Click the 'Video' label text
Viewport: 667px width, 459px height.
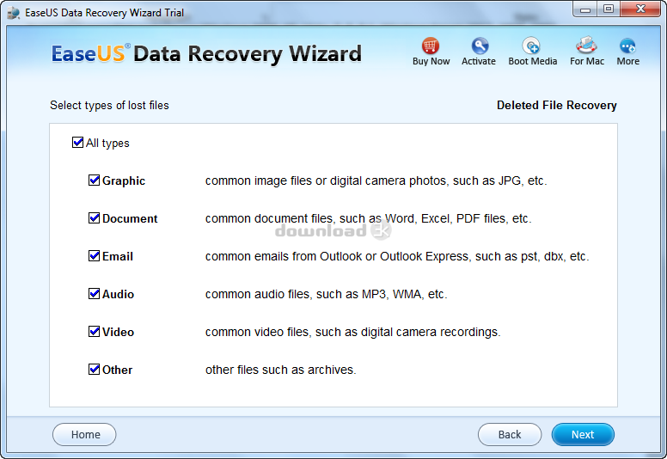(118, 333)
